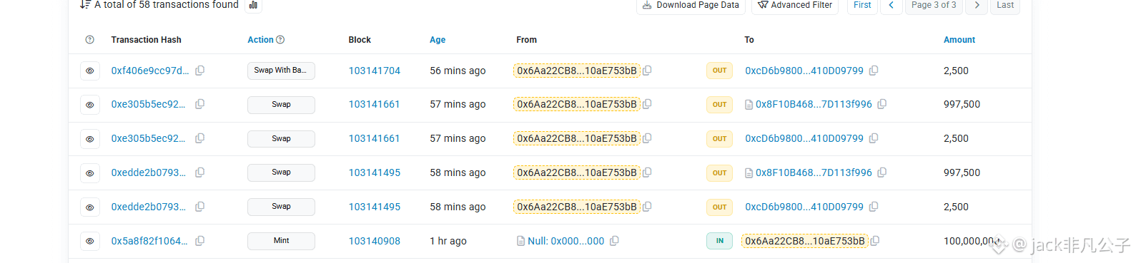Copy To address 0xcD6b9800 in first row

click(x=874, y=71)
